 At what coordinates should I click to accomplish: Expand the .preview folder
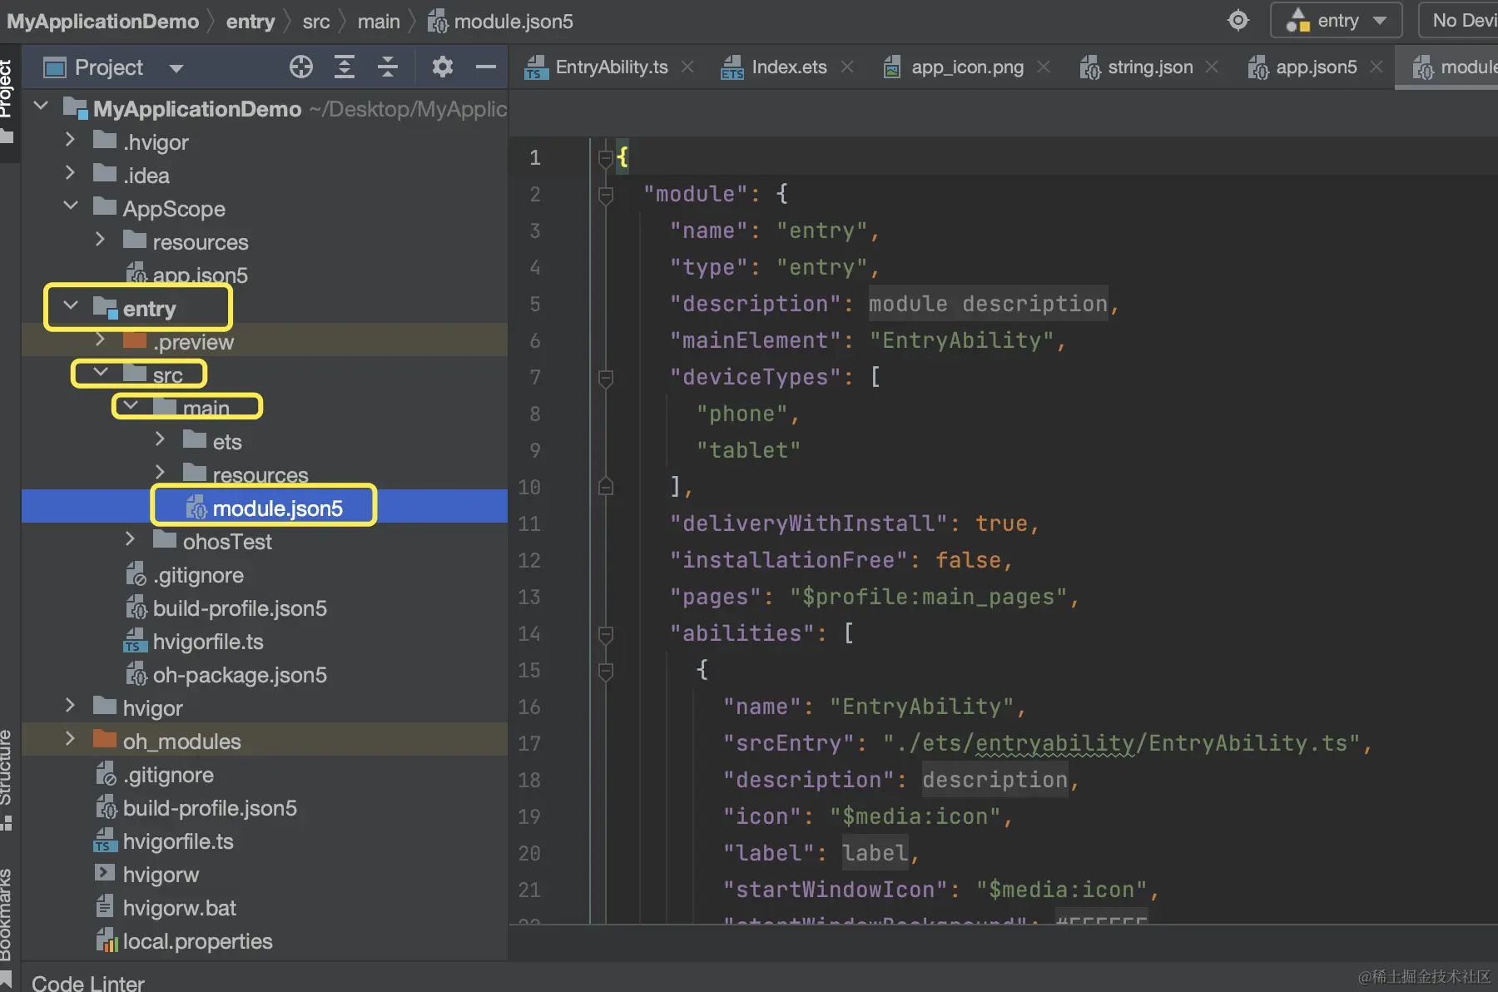pyautogui.click(x=101, y=340)
